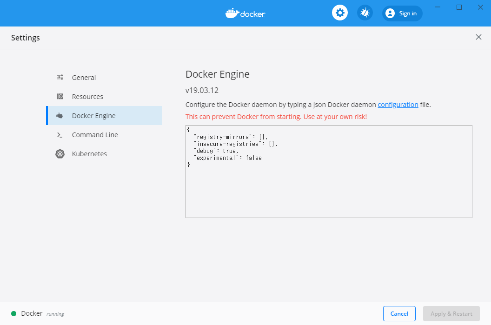Click the Docker Engine sidebar icon
Screen dimensions: 491x325
tap(60, 115)
